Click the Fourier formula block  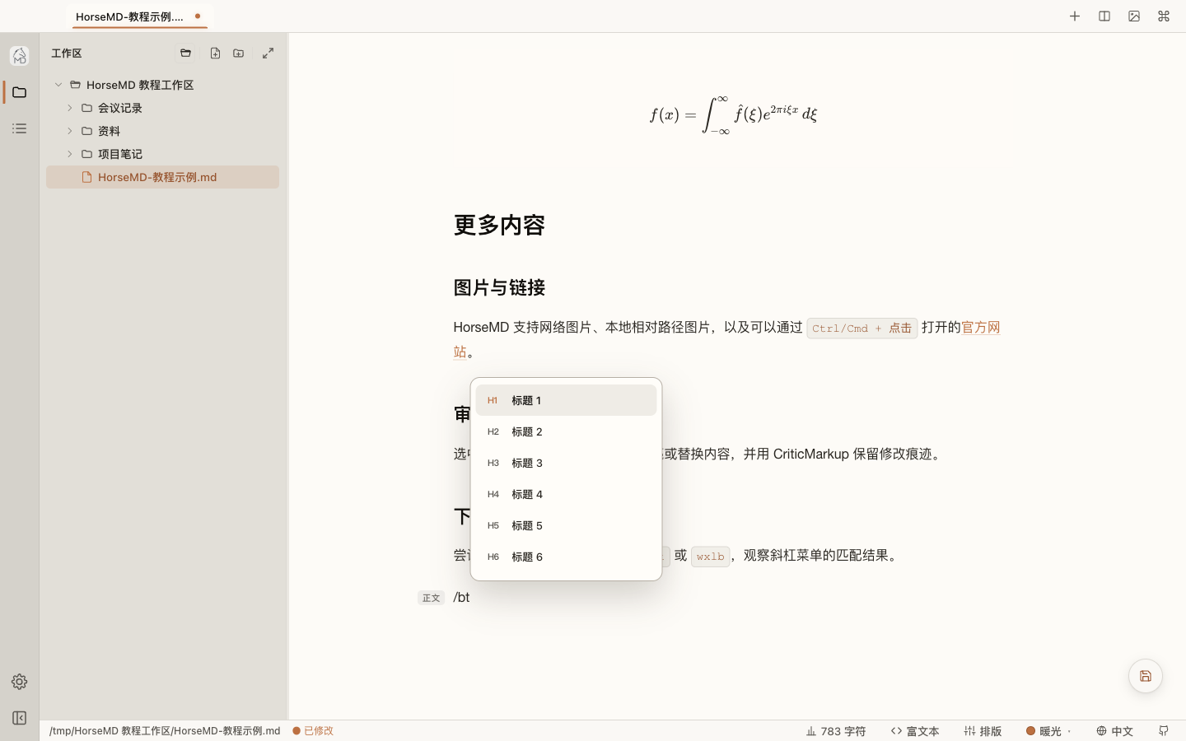point(733,114)
